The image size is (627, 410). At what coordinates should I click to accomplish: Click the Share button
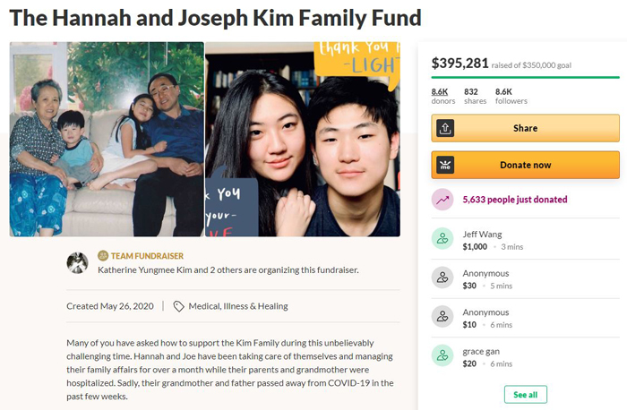525,128
